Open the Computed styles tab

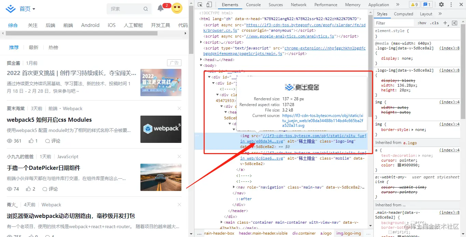[x=403, y=14]
